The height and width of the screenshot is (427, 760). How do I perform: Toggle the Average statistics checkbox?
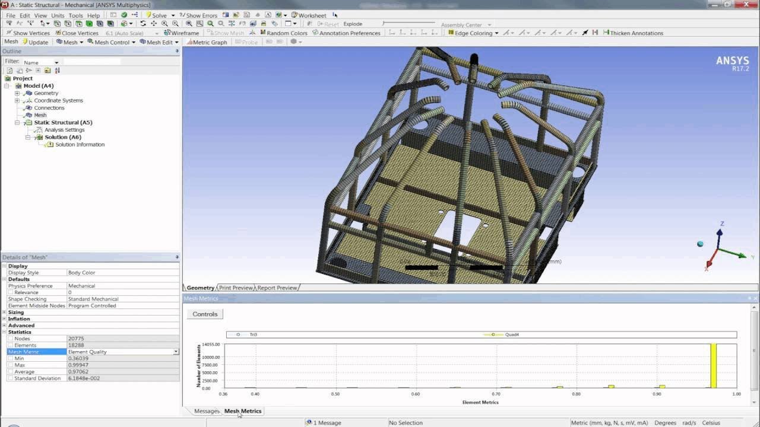point(10,371)
